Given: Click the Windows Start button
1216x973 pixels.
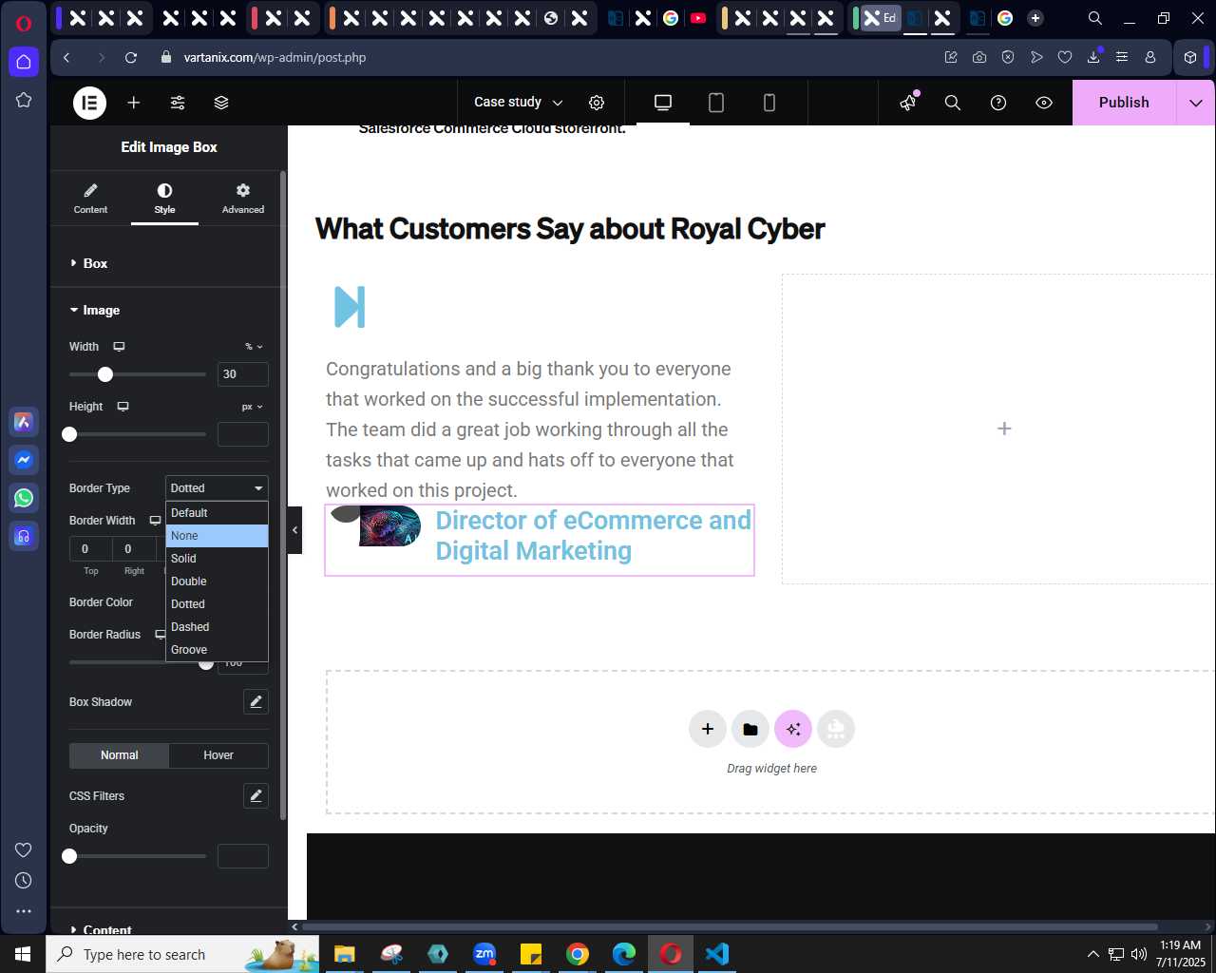Looking at the screenshot, I should click(x=23, y=954).
